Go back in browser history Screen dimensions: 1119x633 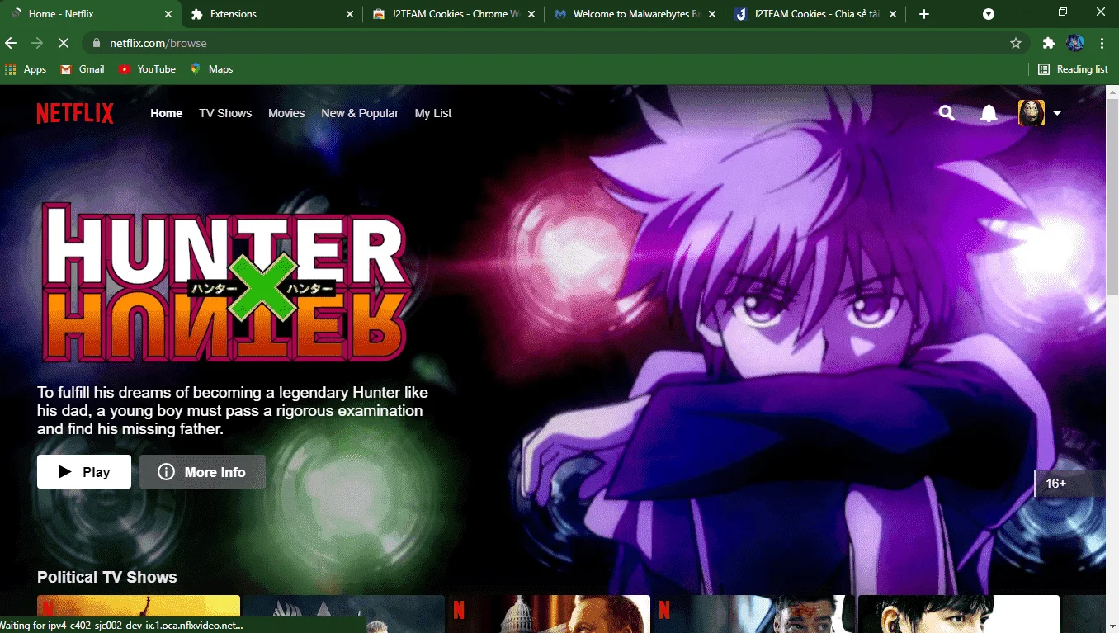click(12, 43)
